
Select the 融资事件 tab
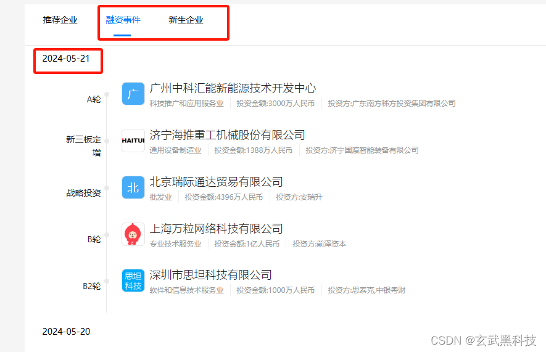(123, 20)
